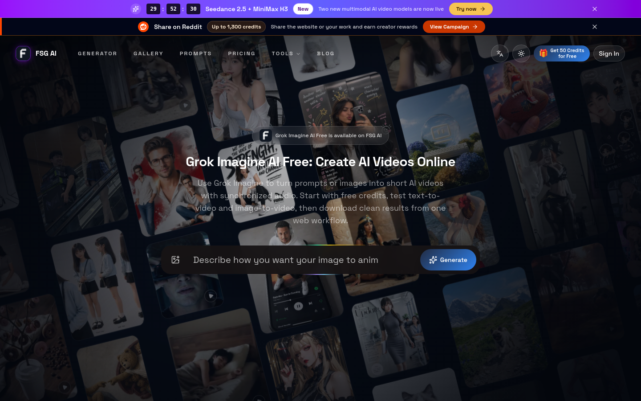Navigate to Pricing

point(242,53)
